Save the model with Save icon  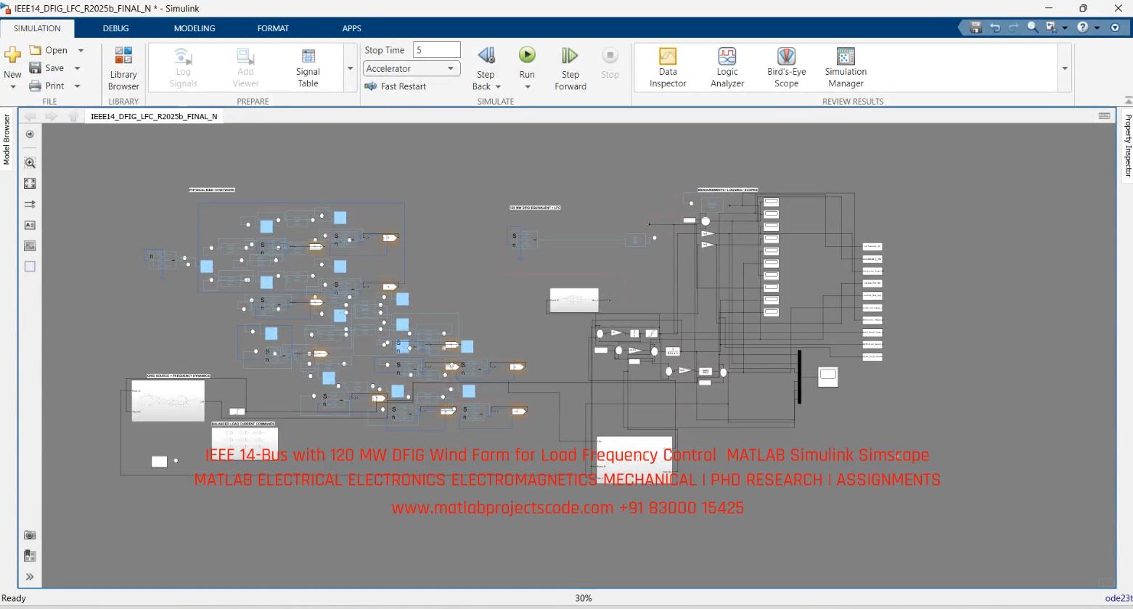tap(35, 68)
